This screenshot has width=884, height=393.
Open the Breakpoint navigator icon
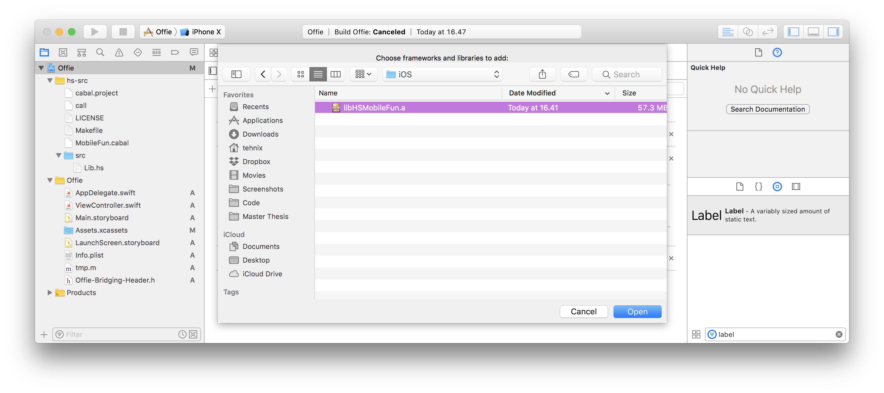[175, 52]
